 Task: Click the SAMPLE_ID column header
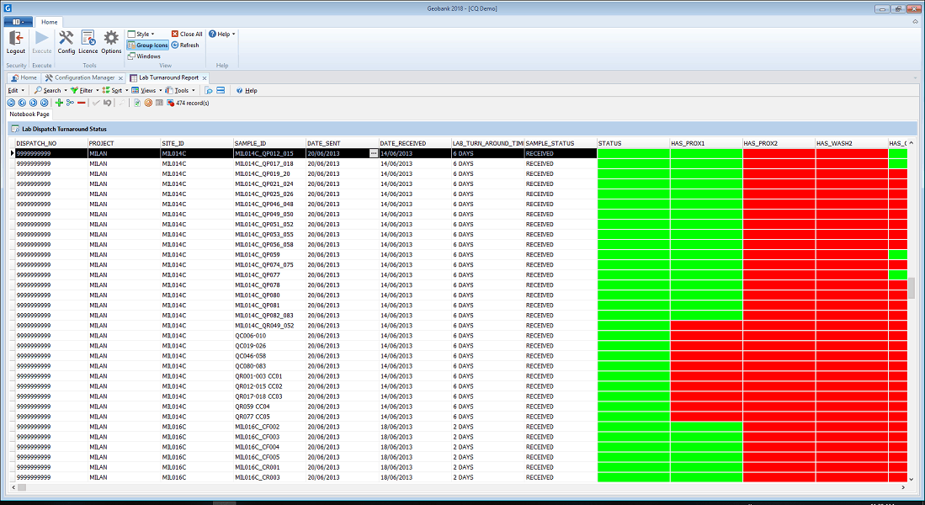269,143
